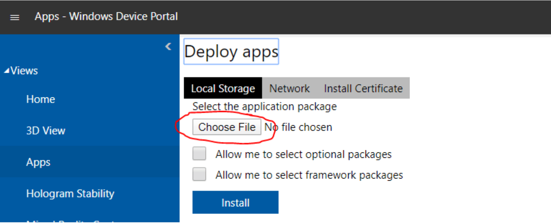
Task: Open the hamburger menu icon
Action: 14,17
